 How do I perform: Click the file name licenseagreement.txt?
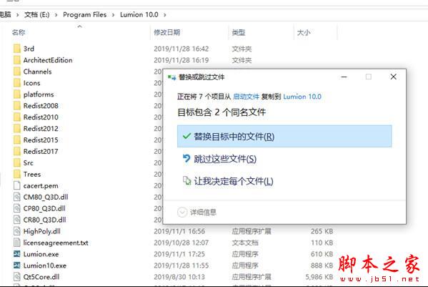56,243
